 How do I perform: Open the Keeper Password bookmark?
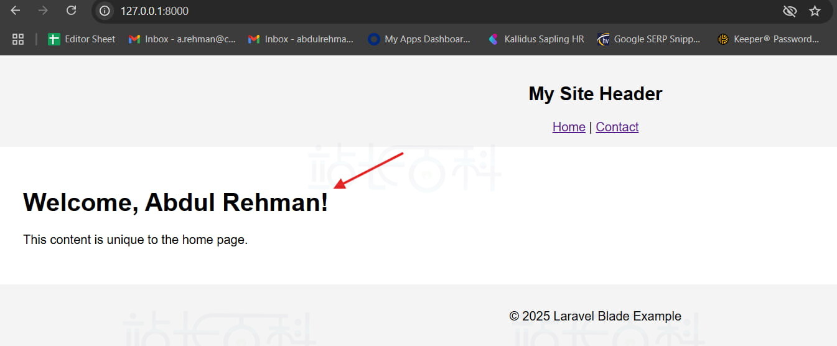pos(768,39)
